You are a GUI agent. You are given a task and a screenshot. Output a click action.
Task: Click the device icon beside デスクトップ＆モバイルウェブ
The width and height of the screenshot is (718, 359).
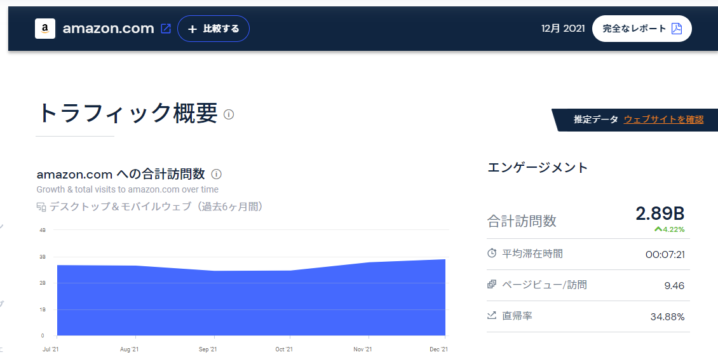point(41,207)
